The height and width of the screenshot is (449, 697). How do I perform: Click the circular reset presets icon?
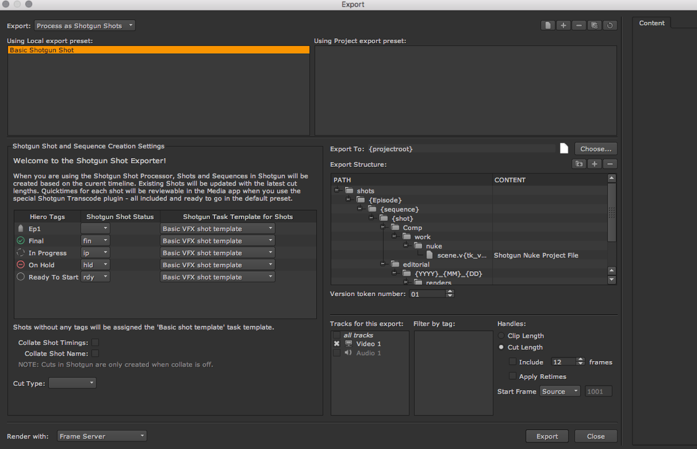(610, 25)
